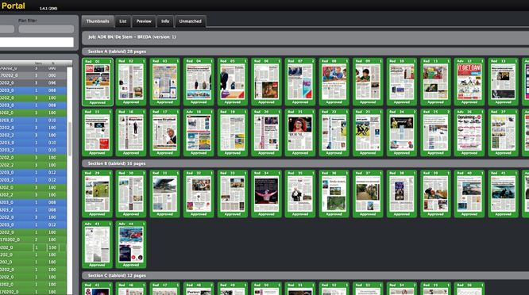
Task: Select the job row 170202_0 with value 2
Action: [x=33, y=239]
